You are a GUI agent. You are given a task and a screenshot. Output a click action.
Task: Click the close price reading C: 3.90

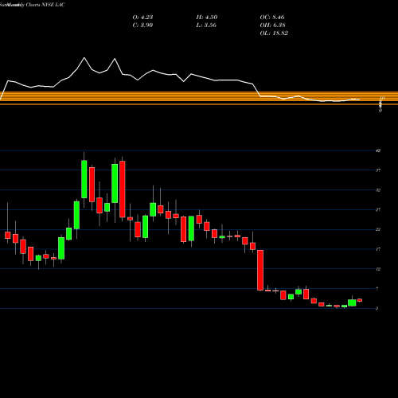point(142,25)
